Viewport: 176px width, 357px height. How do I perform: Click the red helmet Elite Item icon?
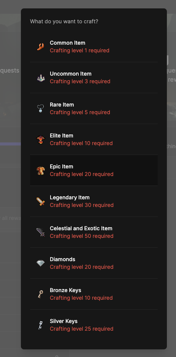pos(41,140)
